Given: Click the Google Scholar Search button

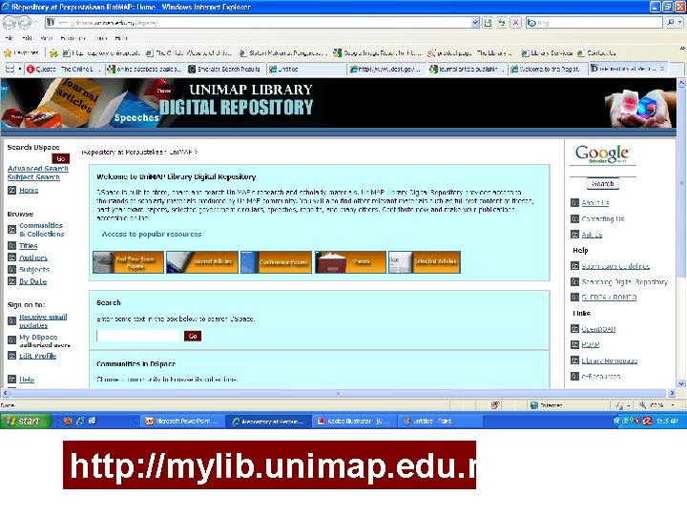Looking at the screenshot, I should coord(603,183).
